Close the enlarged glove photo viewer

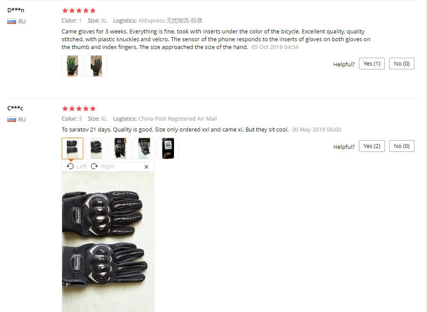click(x=146, y=167)
